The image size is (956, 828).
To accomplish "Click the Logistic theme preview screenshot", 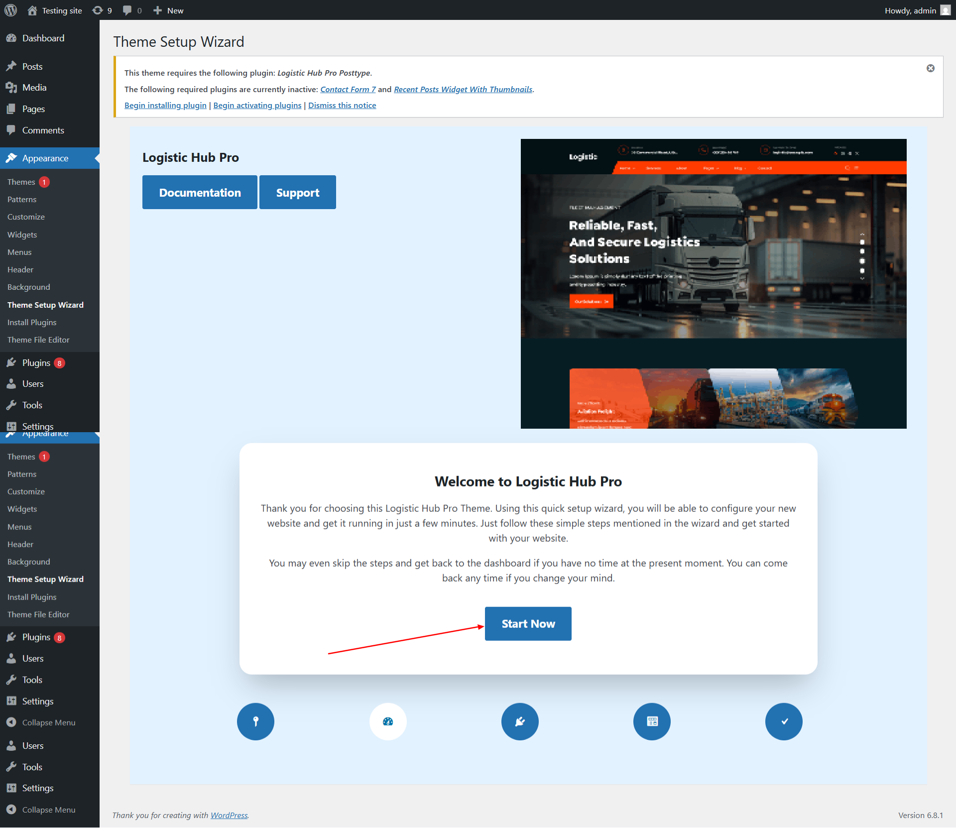I will click(714, 284).
